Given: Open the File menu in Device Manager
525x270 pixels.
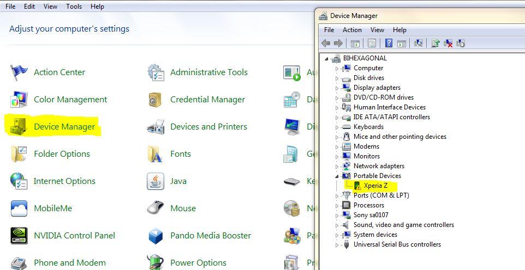Looking at the screenshot, I should [x=329, y=30].
